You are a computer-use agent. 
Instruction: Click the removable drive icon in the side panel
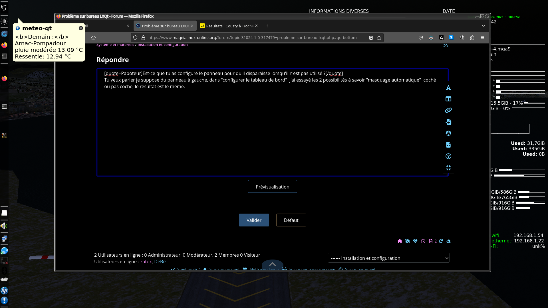point(4,213)
